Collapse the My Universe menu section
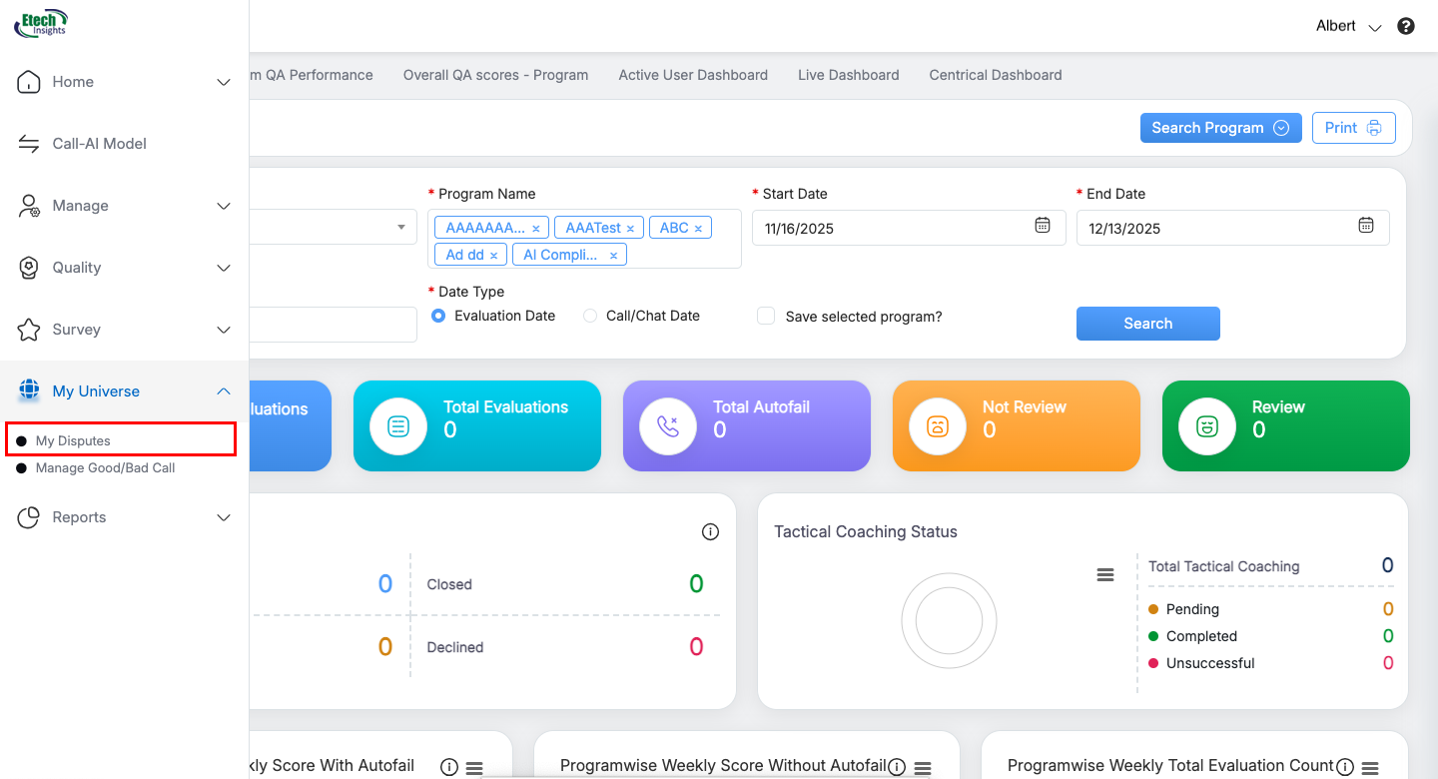 point(224,391)
